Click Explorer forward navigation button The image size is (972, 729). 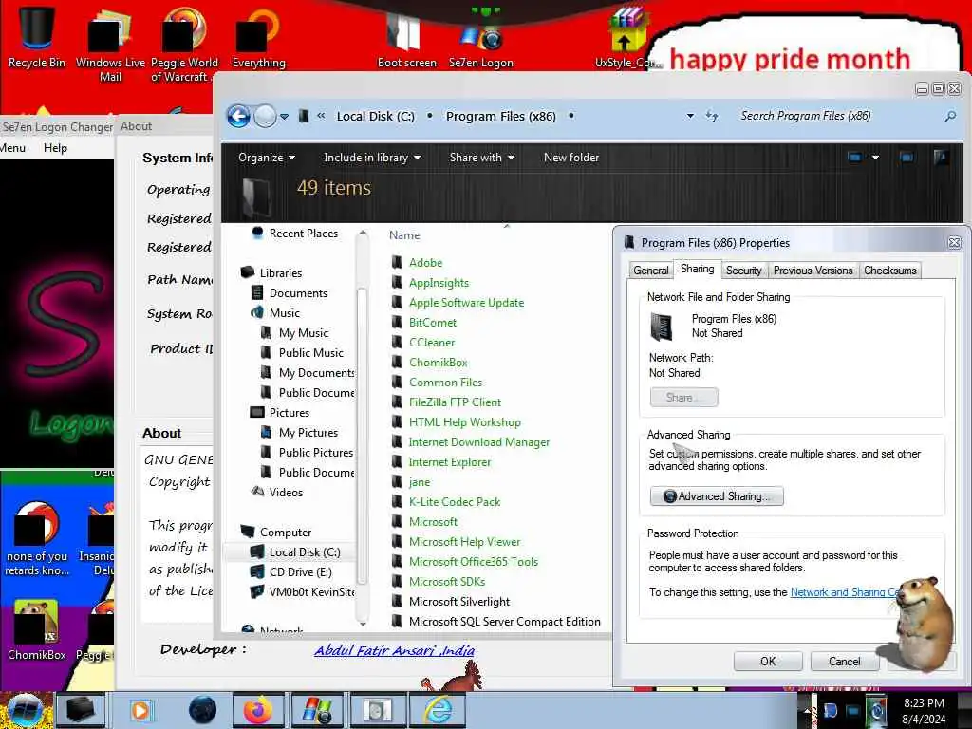[x=266, y=116]
